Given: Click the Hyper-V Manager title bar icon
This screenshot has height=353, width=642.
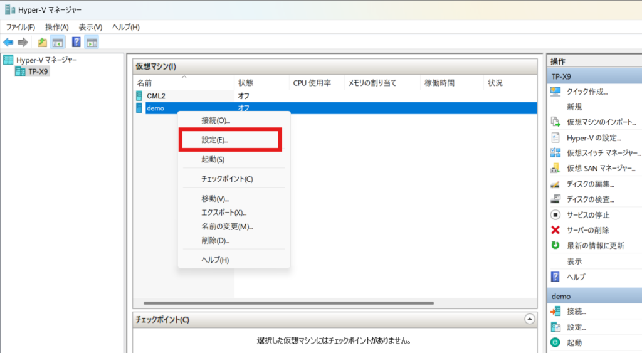Looking at the screenshot, I should [10, 9].
